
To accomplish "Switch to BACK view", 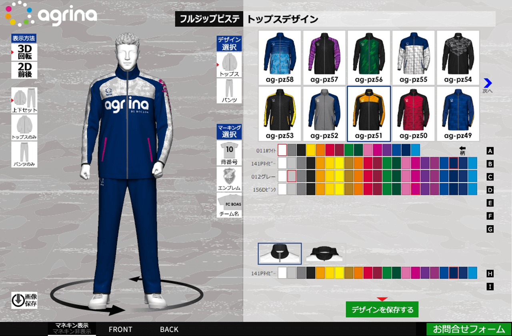I will pyautogui.click(x=169, y=329).
